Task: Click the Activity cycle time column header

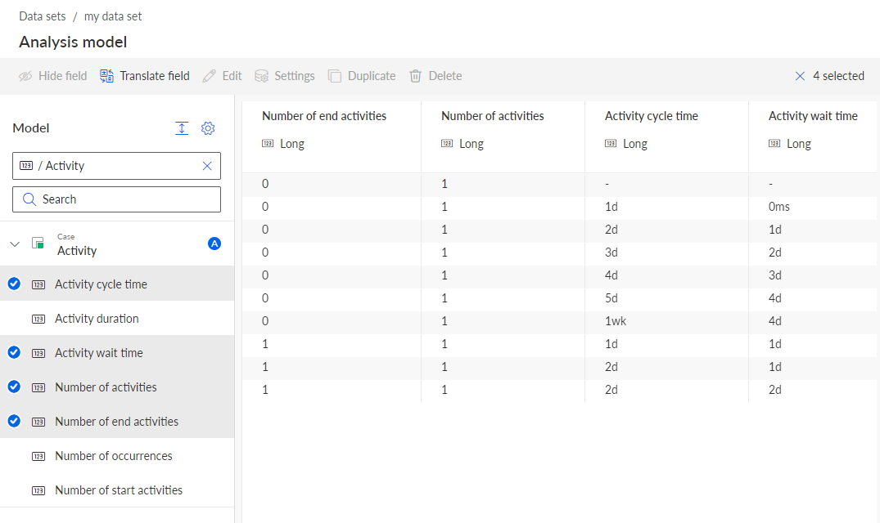Action: 652,116
